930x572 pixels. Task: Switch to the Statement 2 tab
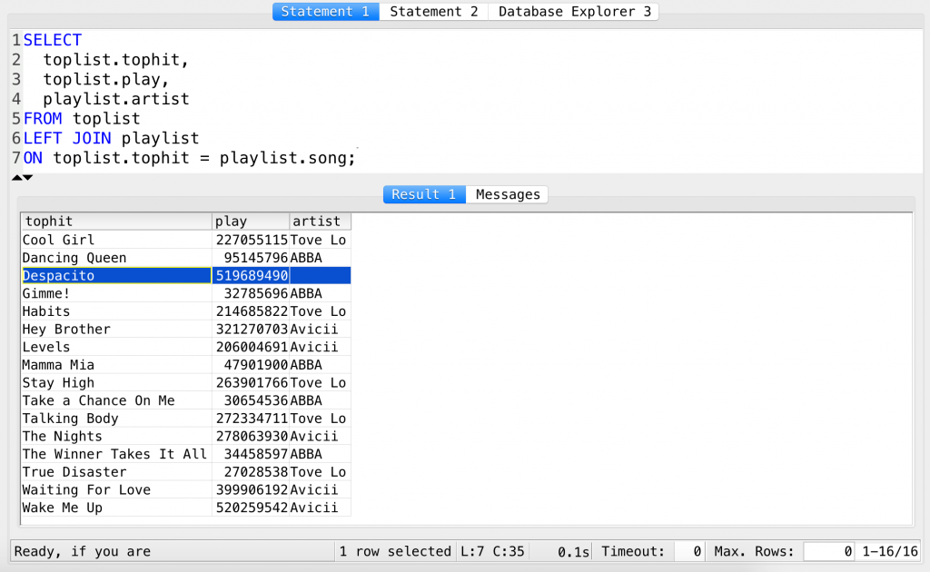434,11
